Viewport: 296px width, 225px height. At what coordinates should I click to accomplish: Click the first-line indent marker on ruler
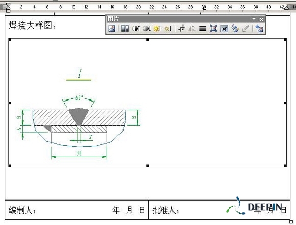[x=8, y=5]
